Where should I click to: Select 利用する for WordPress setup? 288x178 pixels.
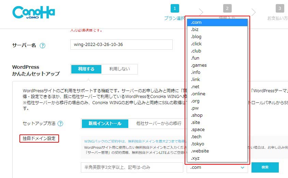[x=86, y=69]
